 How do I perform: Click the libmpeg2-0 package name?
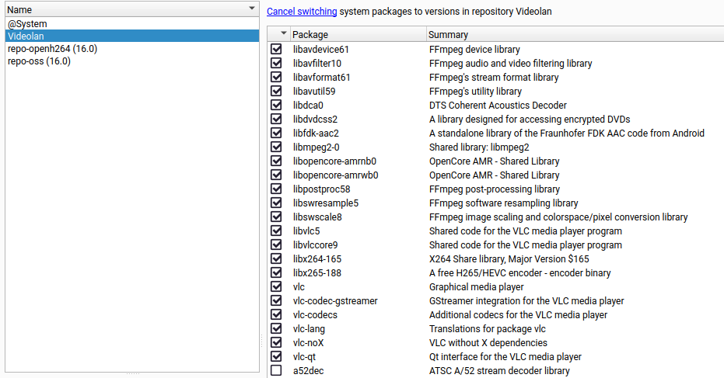pyautogui.click(x=316, y=147)
